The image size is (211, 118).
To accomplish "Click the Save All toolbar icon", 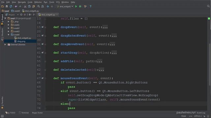I will [x=7, y=7].
